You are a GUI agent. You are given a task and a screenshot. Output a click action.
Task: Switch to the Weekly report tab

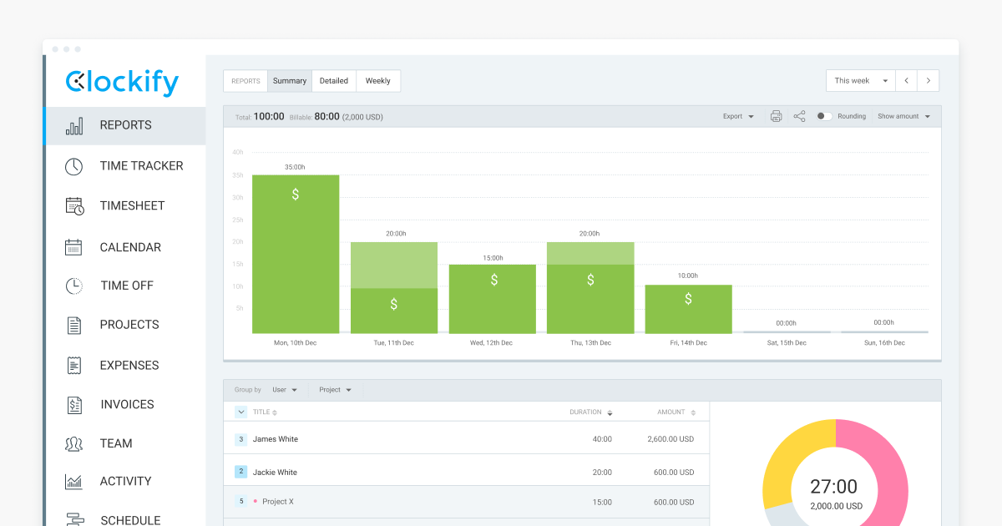[x=378, y=80]
